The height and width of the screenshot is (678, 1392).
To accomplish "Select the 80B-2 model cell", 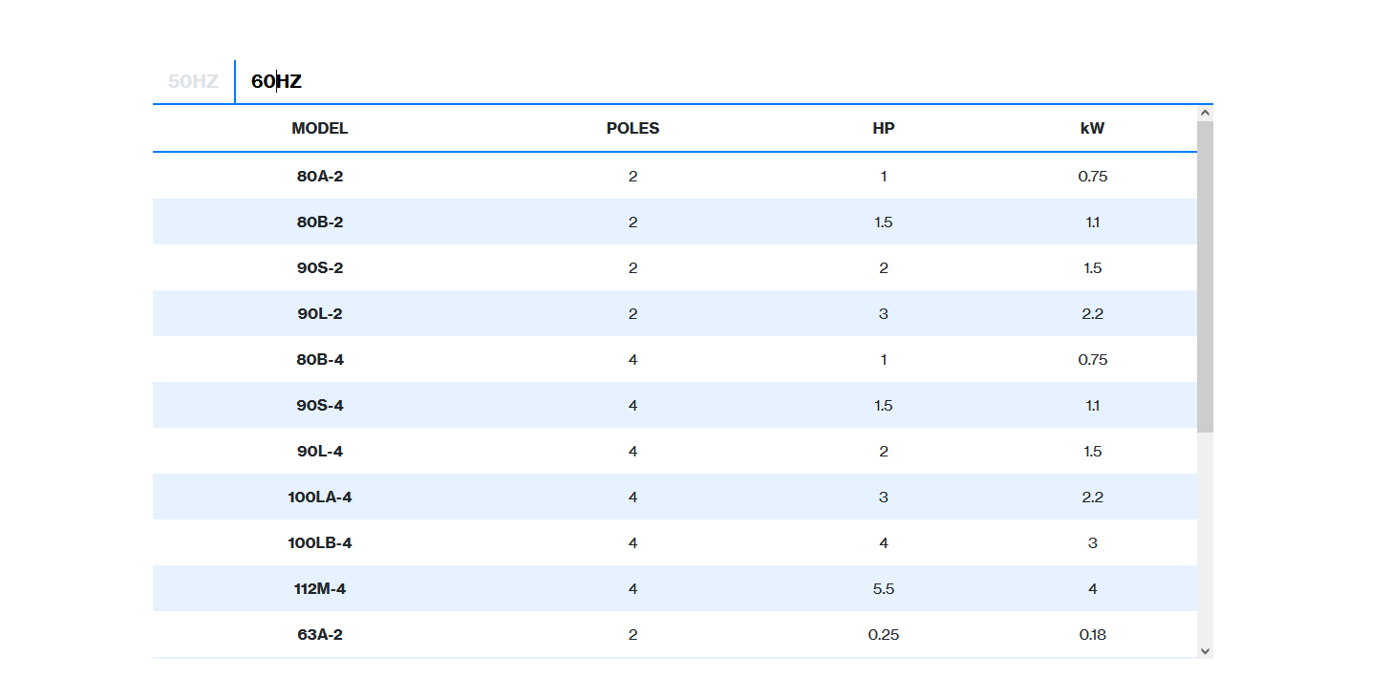I will (x=320, y=222).
